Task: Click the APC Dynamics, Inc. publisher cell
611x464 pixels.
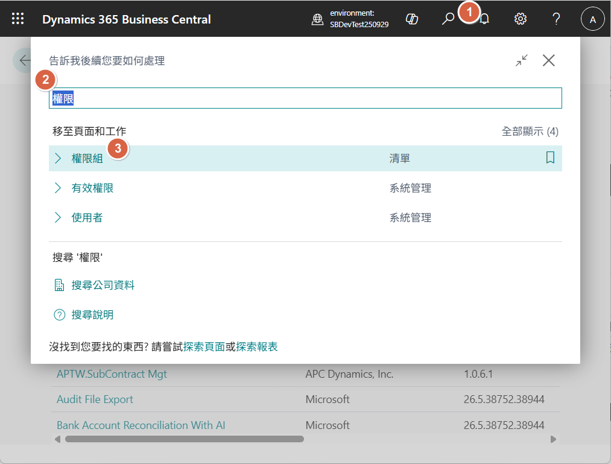Action: 350,374
